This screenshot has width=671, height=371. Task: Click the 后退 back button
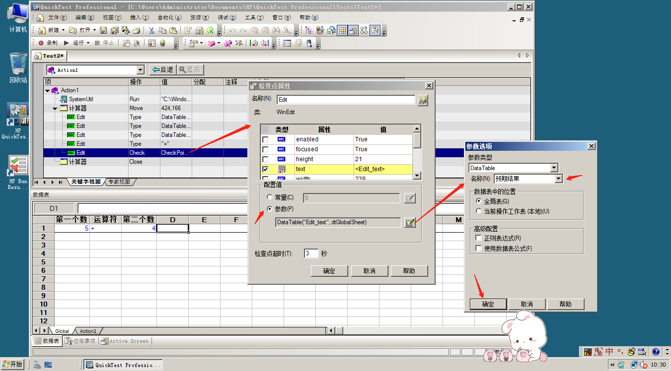[x=162, y=70]
